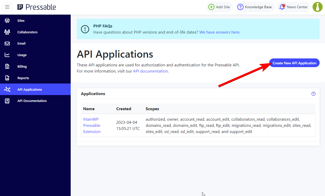The image size is (325, 196).
Task: Follow the We have answers here link
Action: pos(219,32)
